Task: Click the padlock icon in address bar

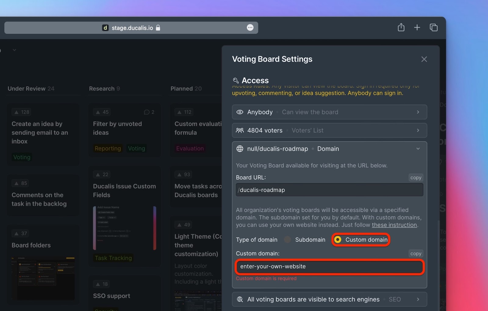Action: pos(158,28)
